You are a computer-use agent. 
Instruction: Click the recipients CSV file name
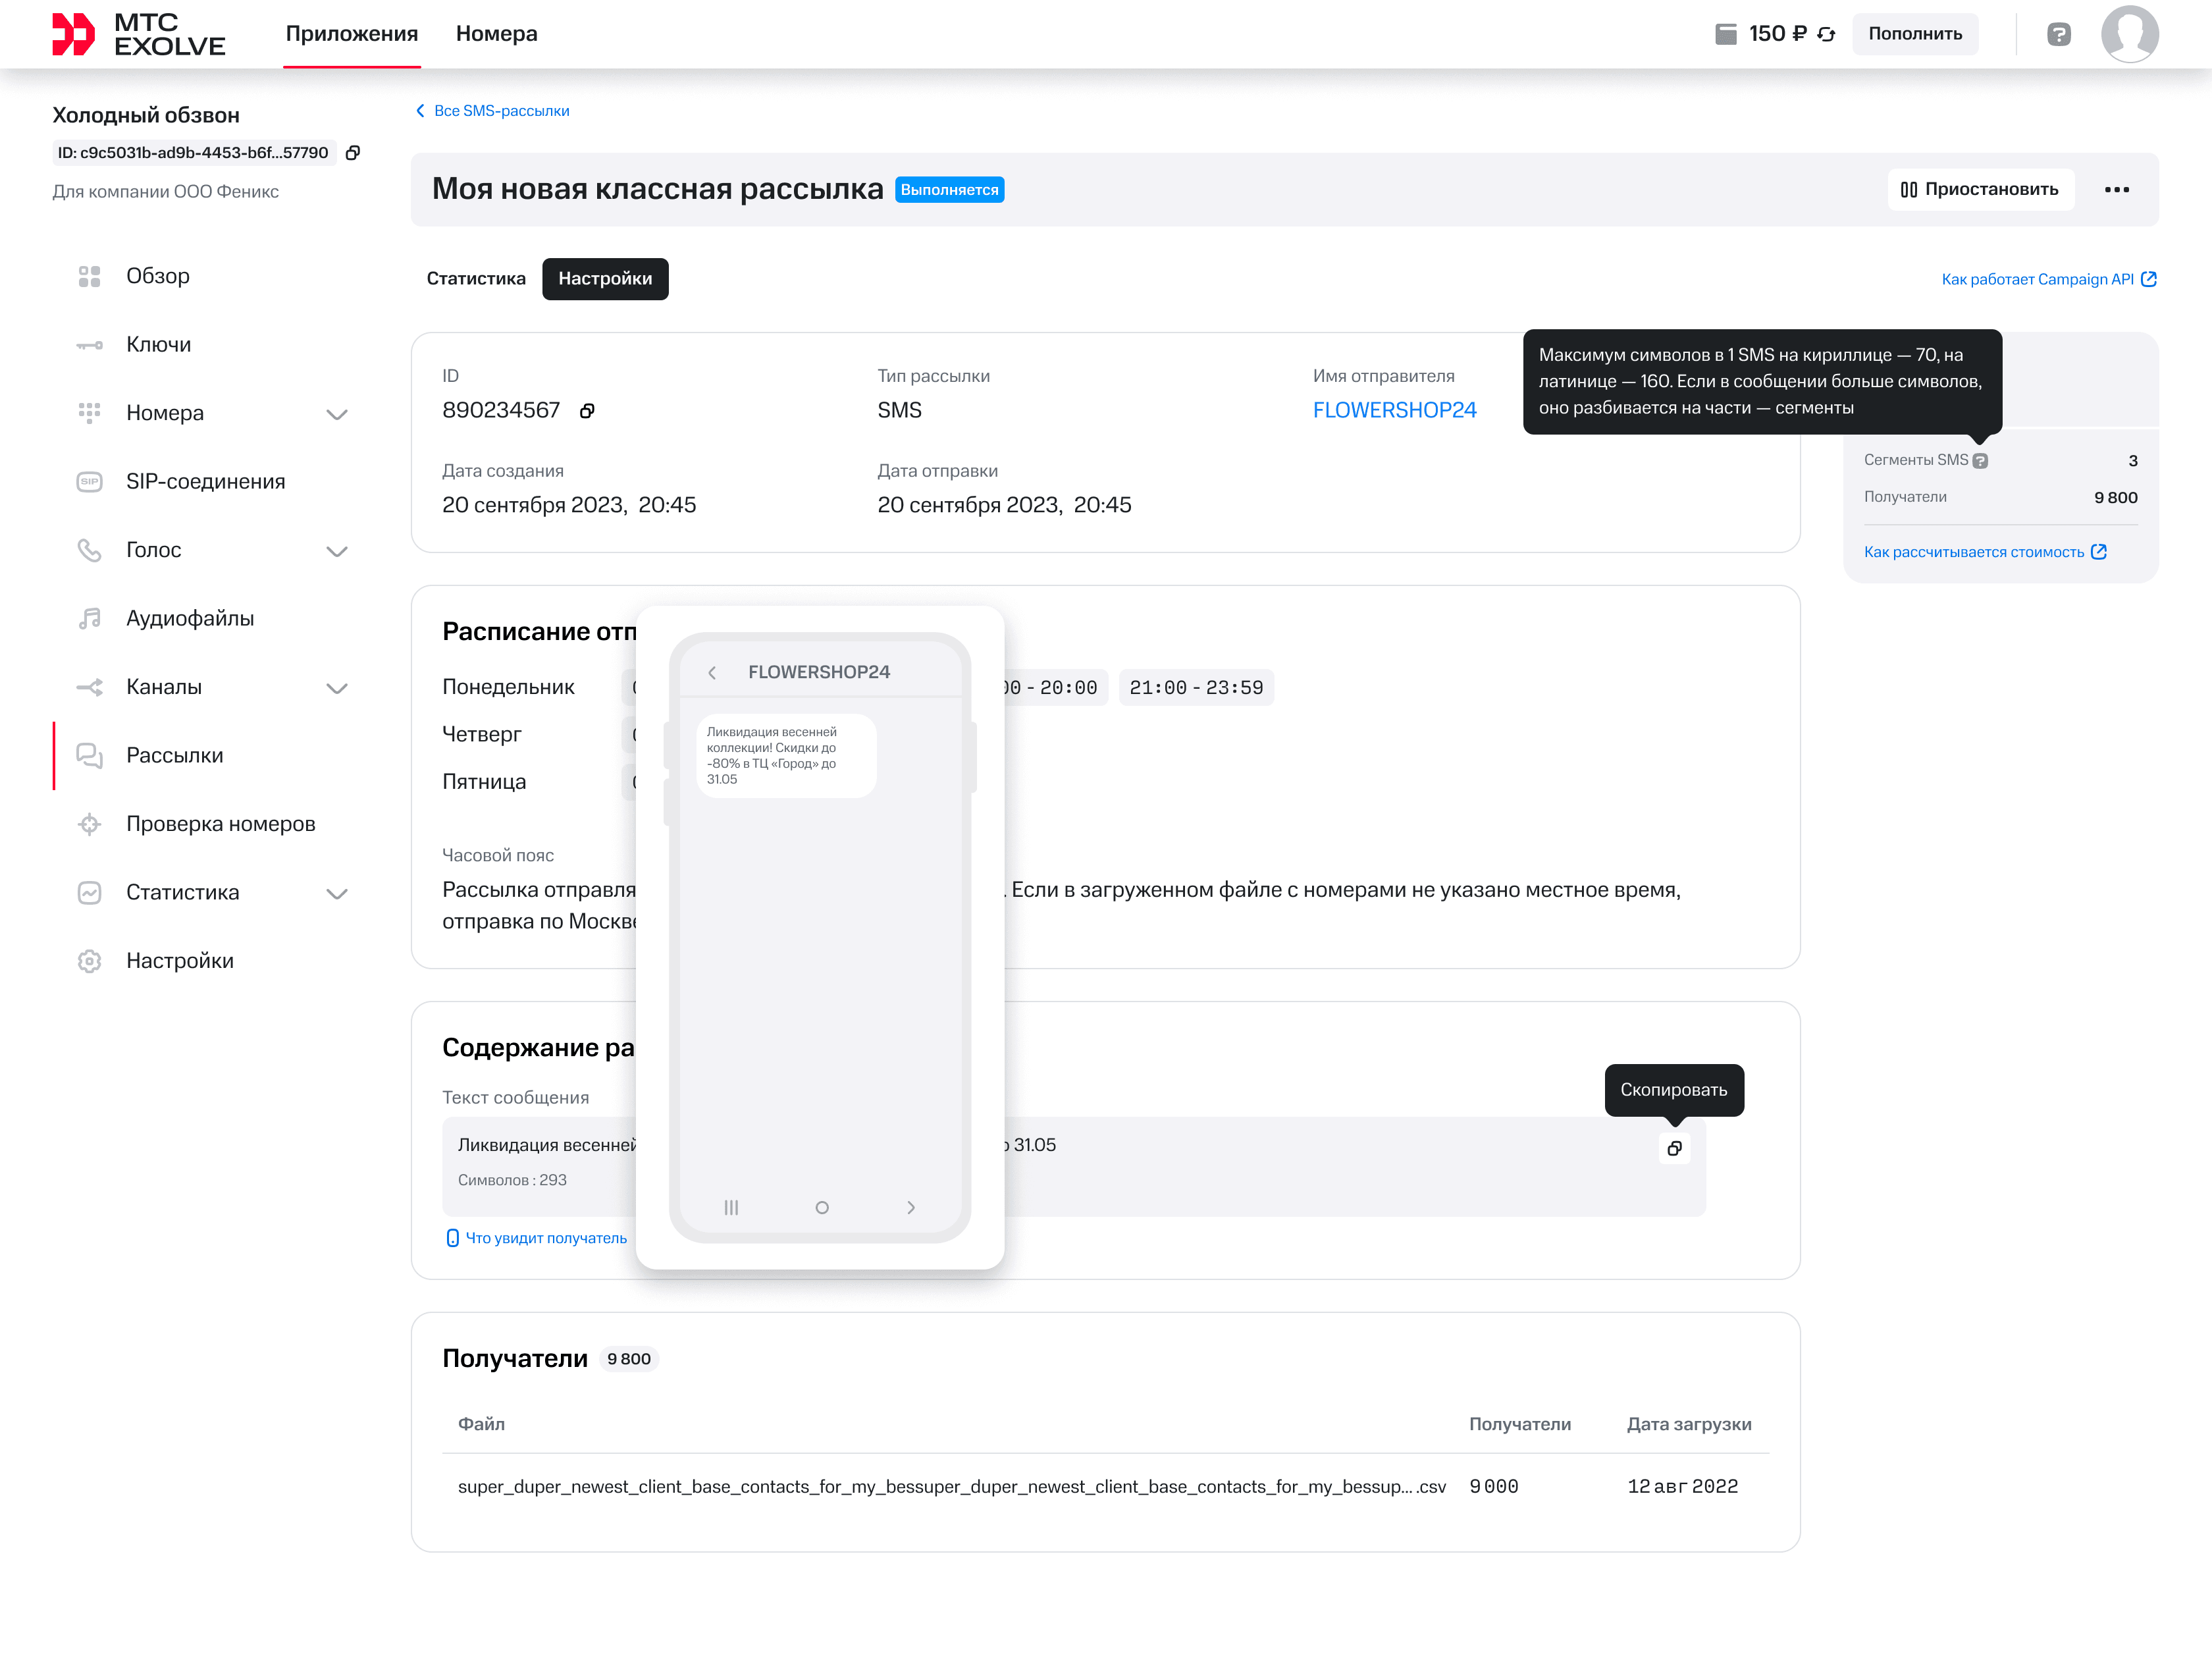coord(952,1487)
